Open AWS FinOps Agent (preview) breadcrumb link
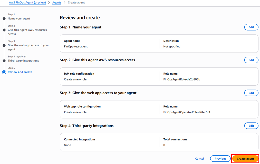Screen dimensions: 260x164 [x=27, y=3]
